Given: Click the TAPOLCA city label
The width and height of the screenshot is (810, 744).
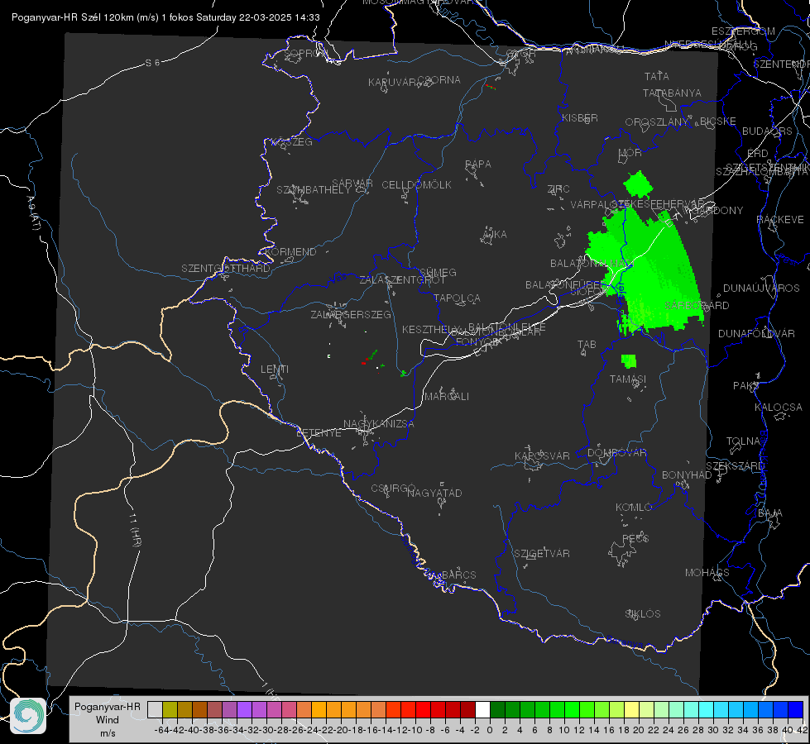Looking at the screenshot, I should point(457,298).
